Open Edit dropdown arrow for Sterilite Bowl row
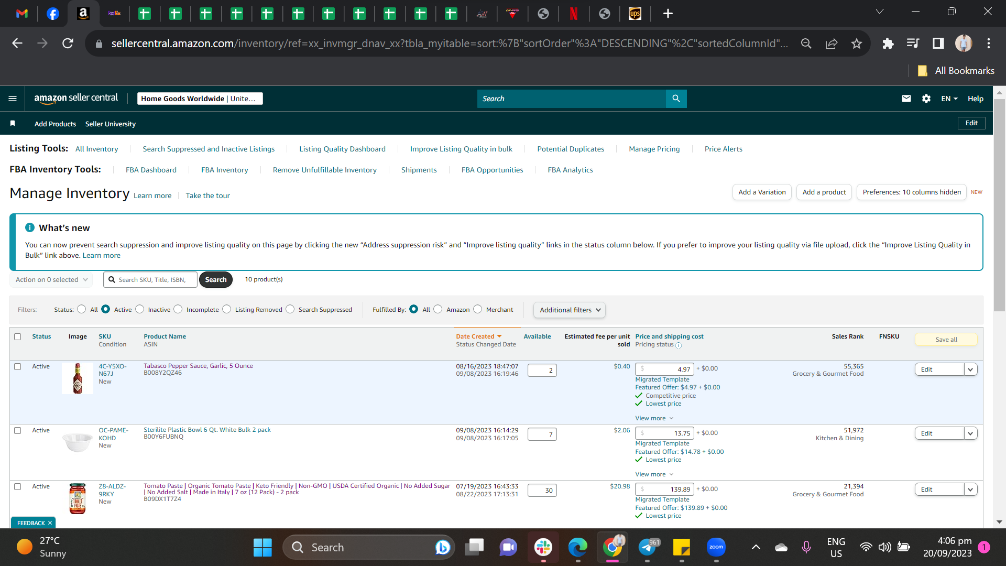Screen dimensions: 1006x566 [970, 433]
